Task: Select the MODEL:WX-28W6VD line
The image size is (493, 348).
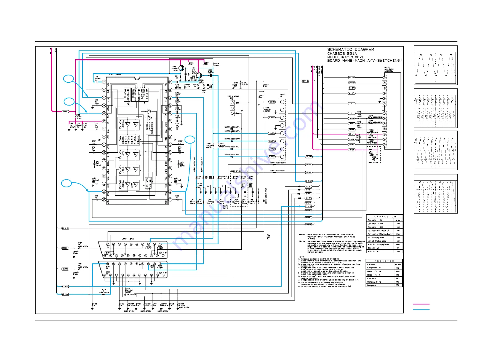Action: tap(346, 57)
